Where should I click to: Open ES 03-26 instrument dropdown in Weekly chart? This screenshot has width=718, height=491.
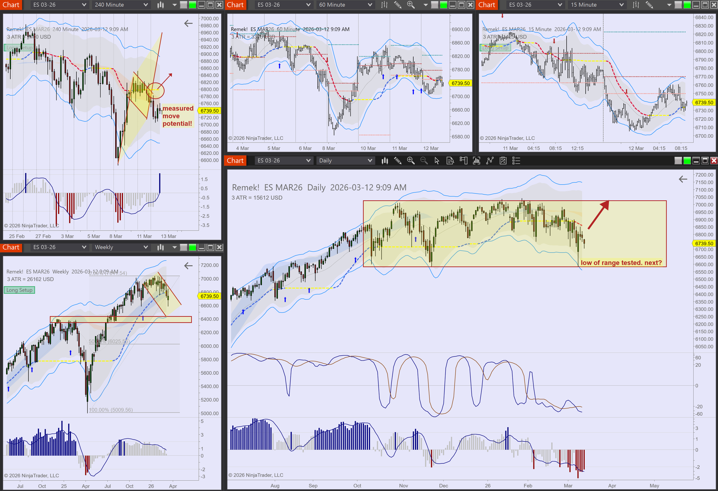coord(84,247)
